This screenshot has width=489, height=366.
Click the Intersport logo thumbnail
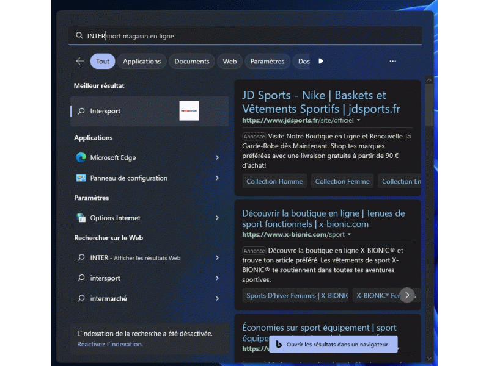189,111
